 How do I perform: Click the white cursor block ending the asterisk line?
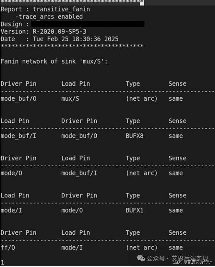pos(142,2)
